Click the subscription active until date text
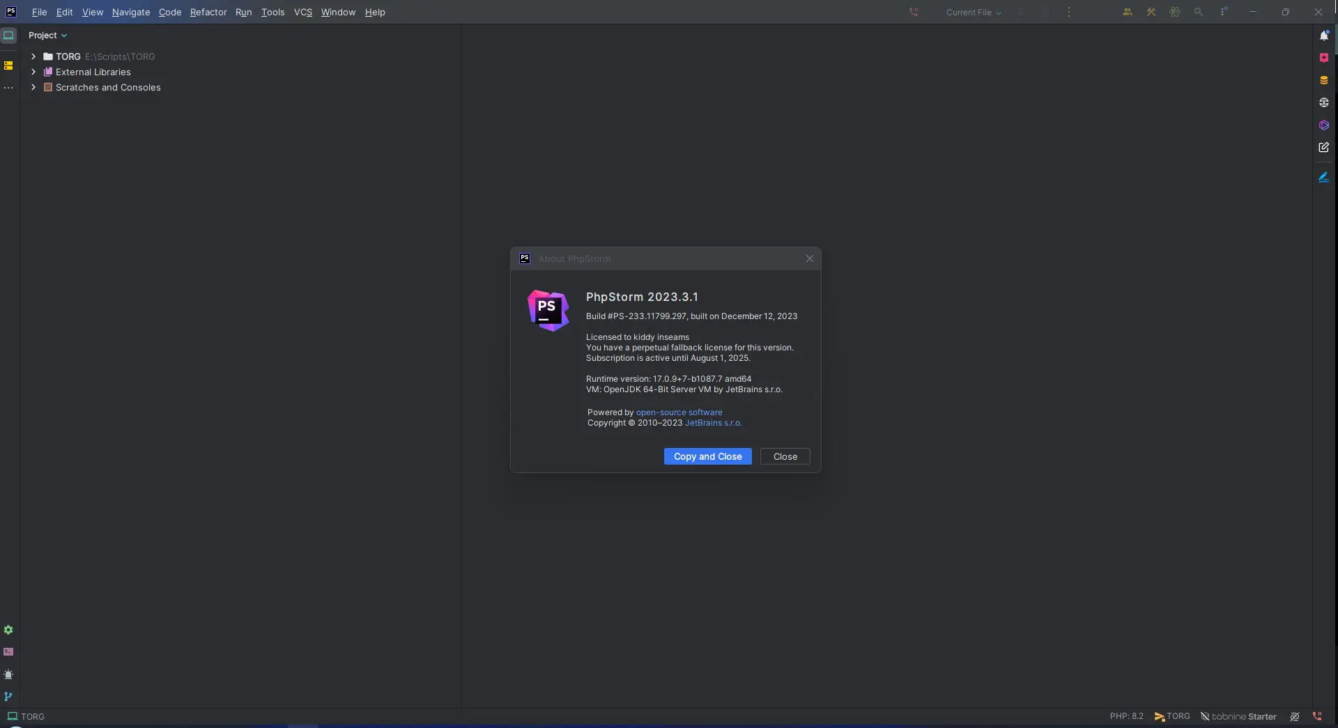 (668, 358)
